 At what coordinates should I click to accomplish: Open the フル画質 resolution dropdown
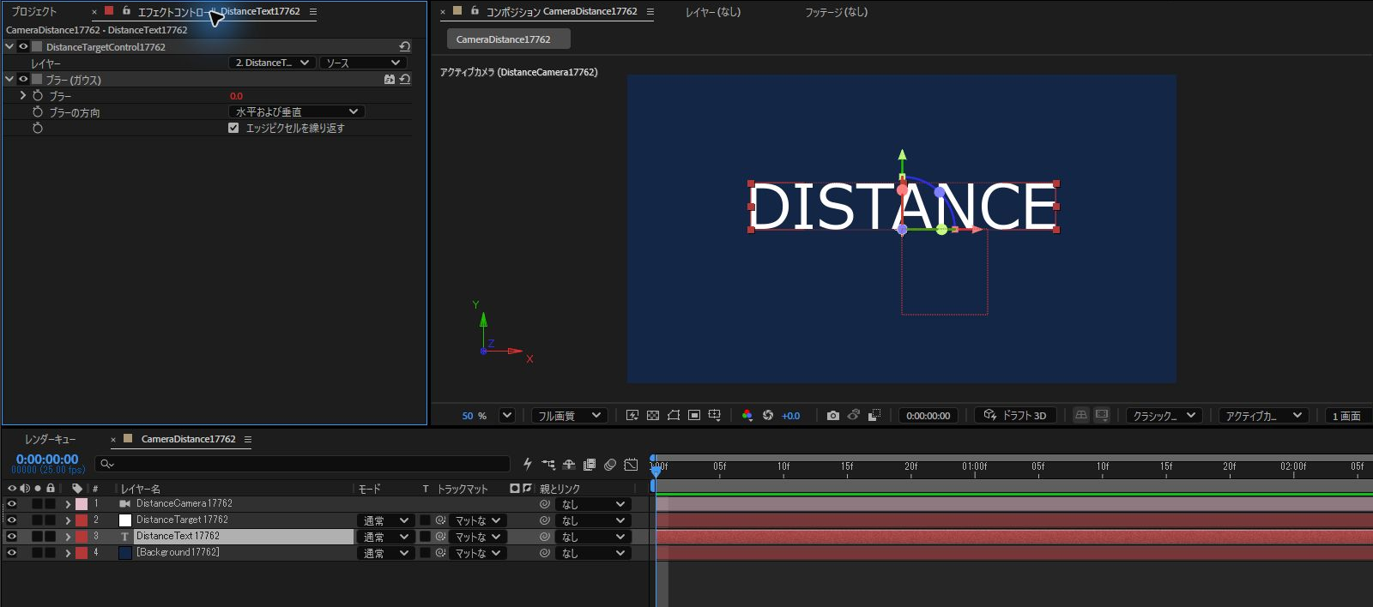click(x=570, y=416)
